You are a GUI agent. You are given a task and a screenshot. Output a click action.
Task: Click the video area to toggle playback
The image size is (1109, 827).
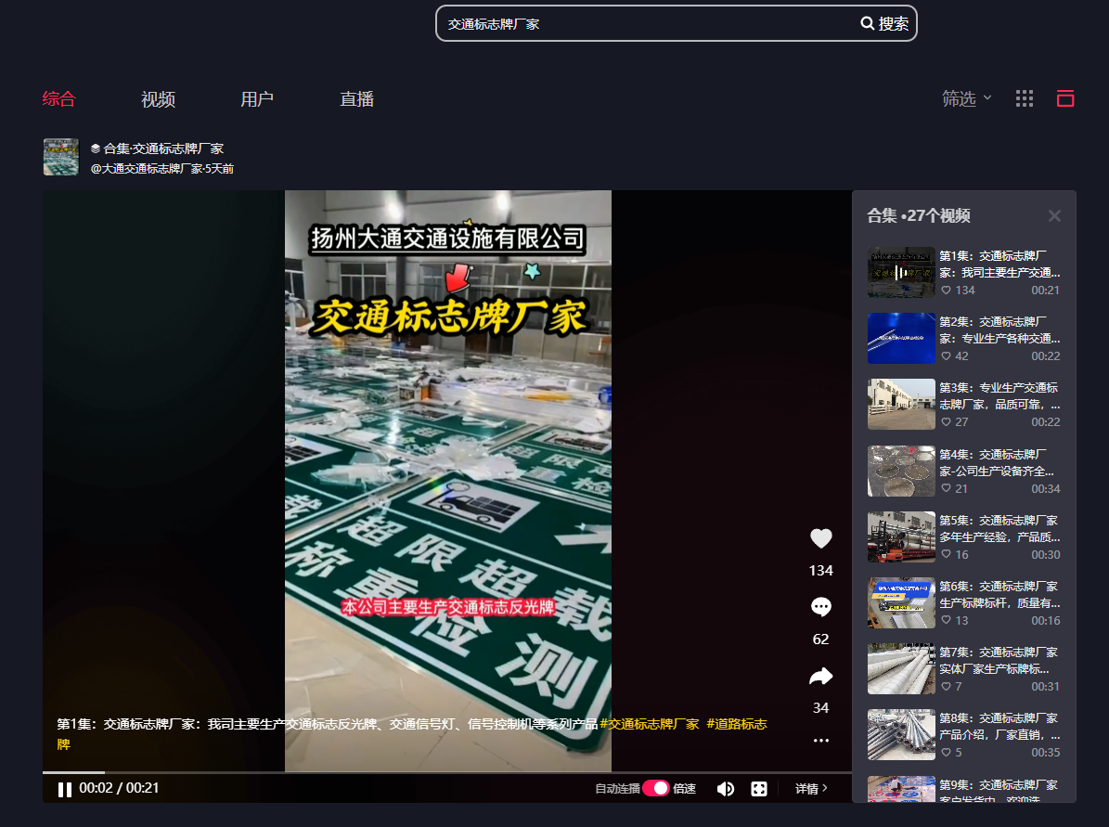[x=447, y=481]
